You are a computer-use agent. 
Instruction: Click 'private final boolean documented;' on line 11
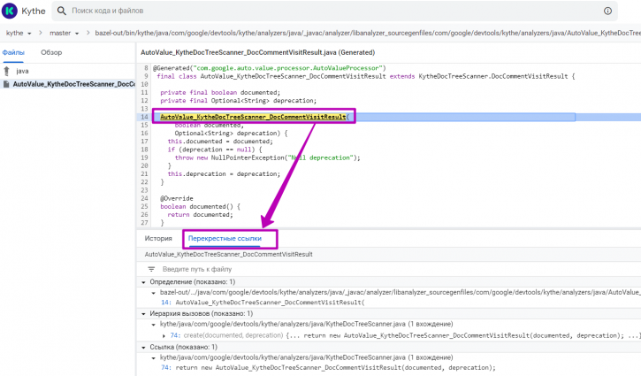(220, 93)
